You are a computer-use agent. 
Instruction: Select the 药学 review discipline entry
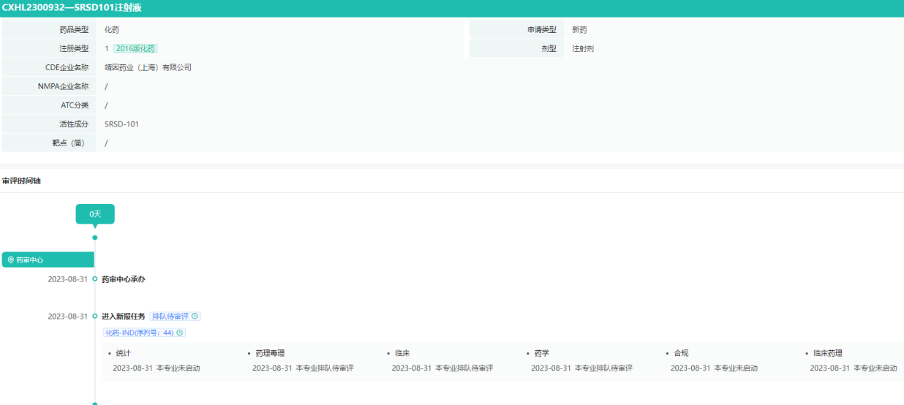(x=541, y=353)
